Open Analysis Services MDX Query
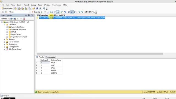The height and width of the screenshot is (99, 176). click(x=19, y=9)
